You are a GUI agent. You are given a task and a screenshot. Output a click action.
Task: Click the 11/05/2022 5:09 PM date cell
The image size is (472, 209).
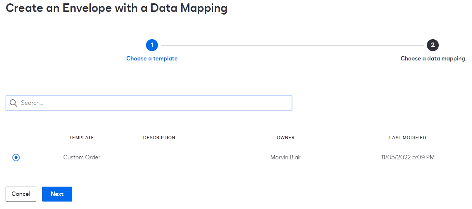(x=408, y=157)
